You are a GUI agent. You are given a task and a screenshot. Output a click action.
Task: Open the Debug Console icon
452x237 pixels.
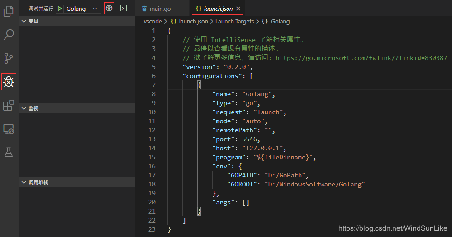click(124, 8)
